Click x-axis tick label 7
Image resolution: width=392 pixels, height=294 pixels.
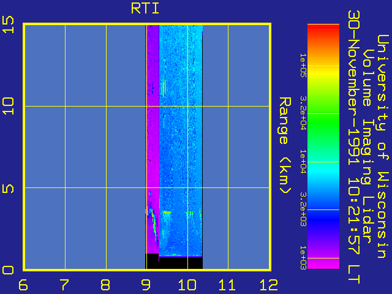[x=64, y=285]
